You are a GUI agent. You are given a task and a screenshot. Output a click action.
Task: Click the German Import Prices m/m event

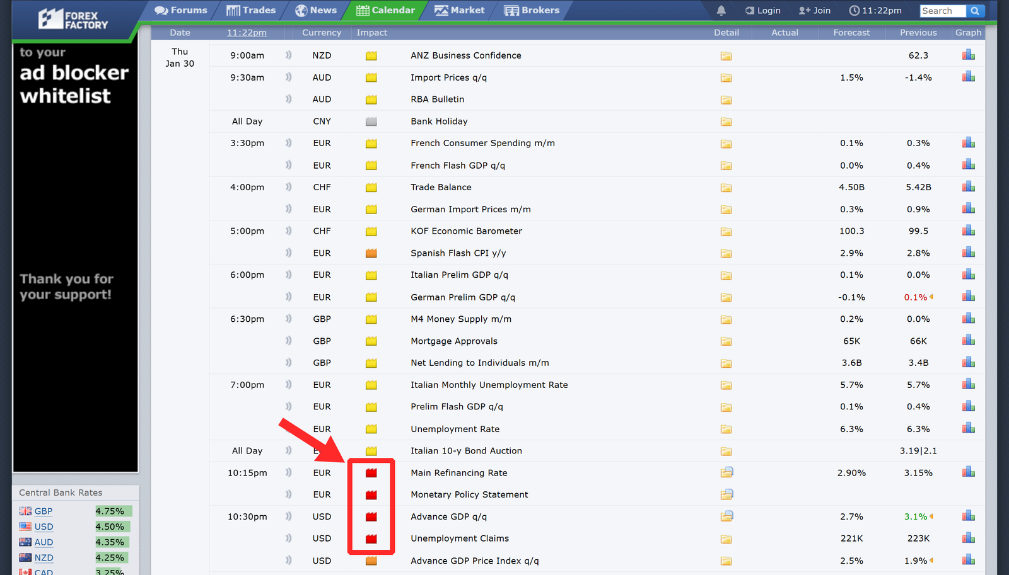[x=470, y=209]
